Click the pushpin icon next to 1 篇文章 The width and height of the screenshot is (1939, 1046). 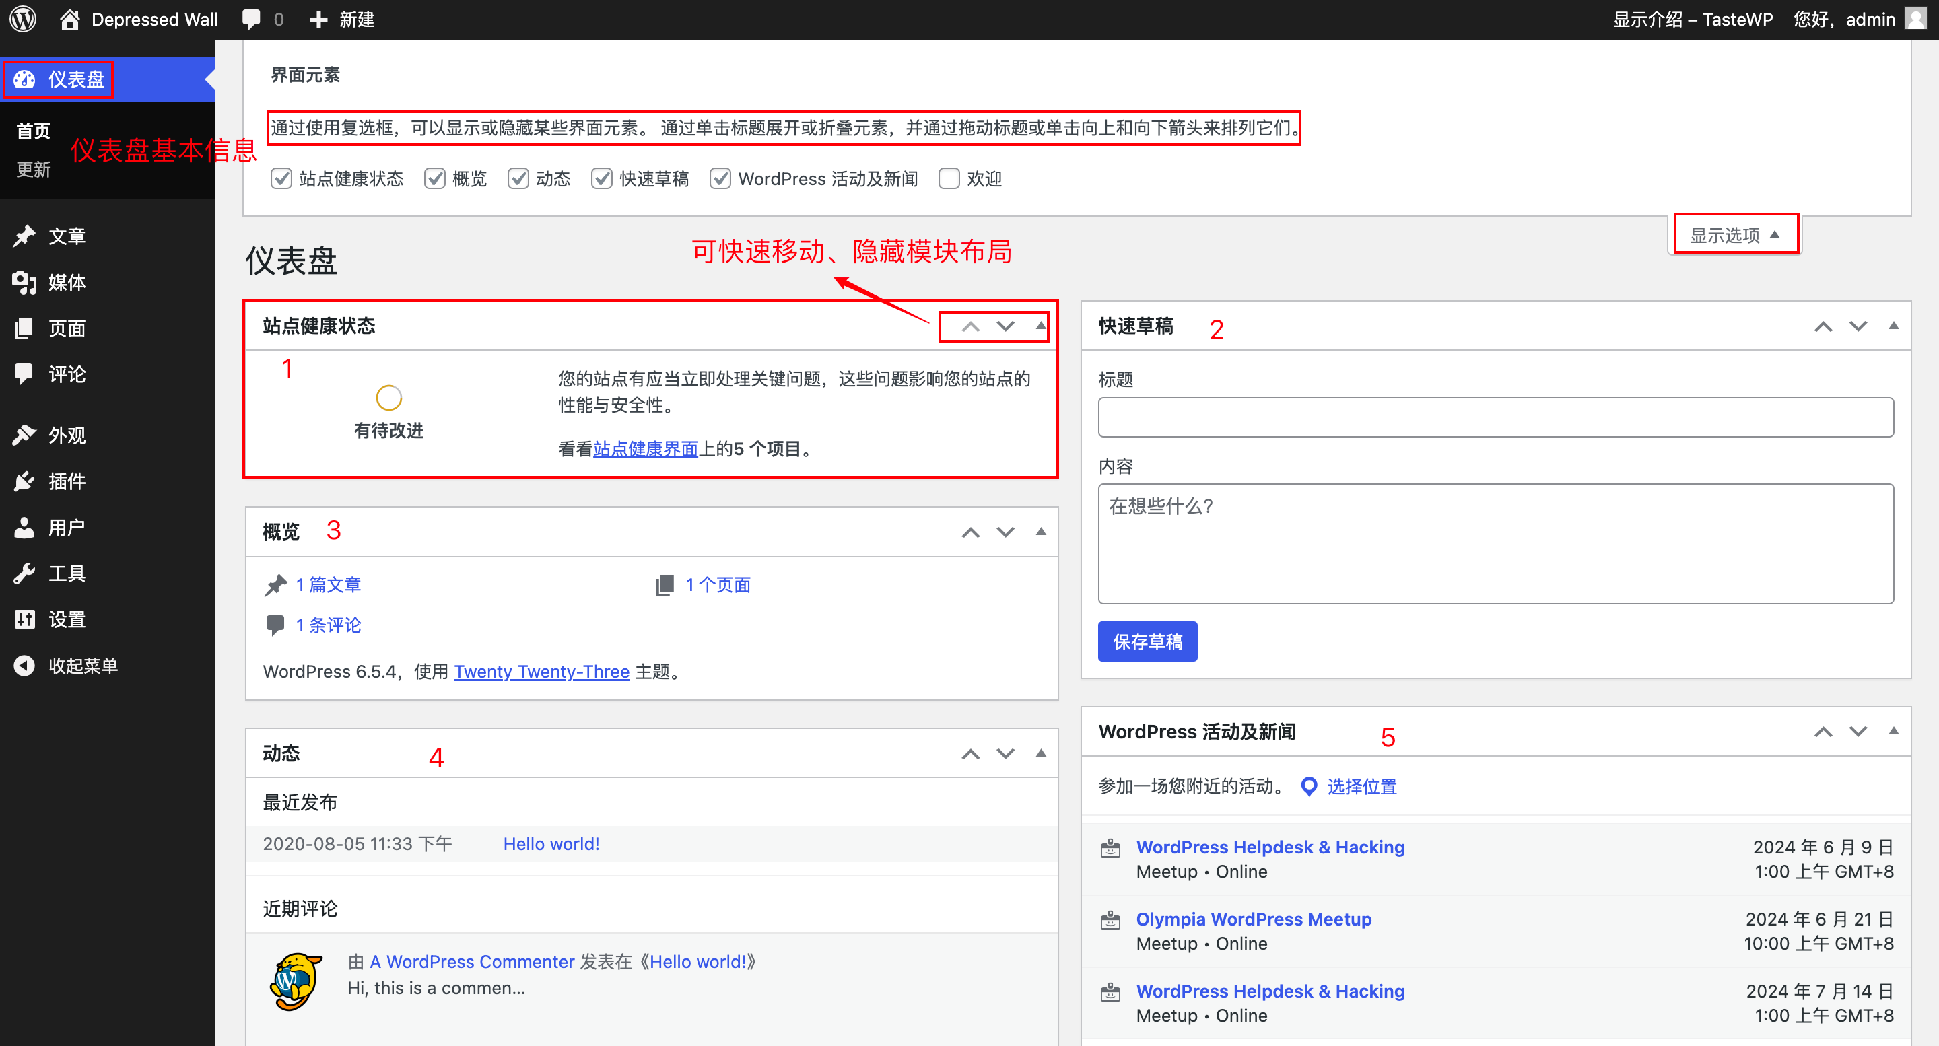276,585
